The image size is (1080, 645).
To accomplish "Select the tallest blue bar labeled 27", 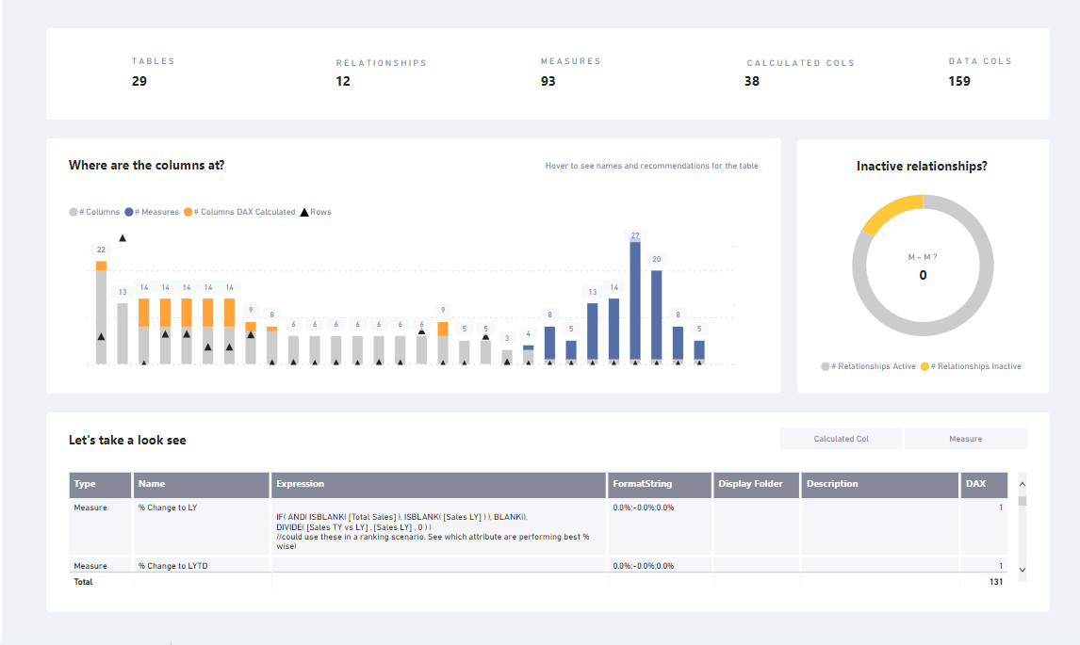I will tap(635, 301).
